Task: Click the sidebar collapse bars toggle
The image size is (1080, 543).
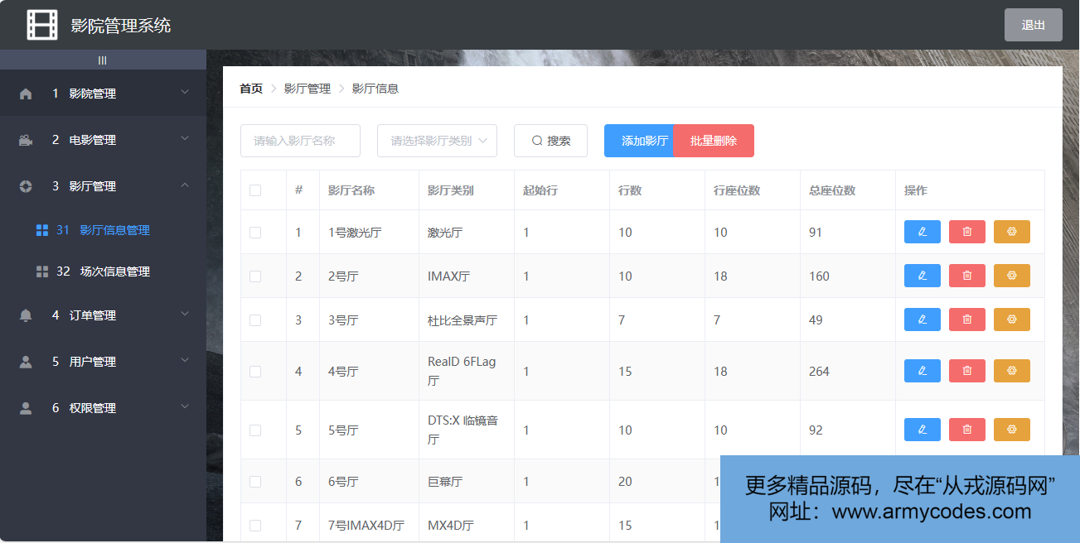Action: [x=103, y=60]
